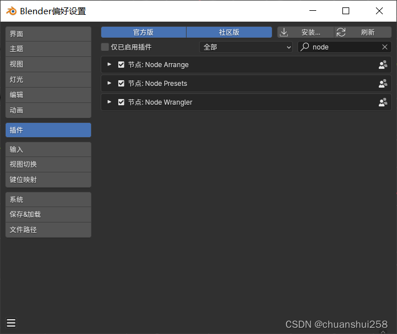
Task: Click the 安装... button
Action: pos(306,32)
